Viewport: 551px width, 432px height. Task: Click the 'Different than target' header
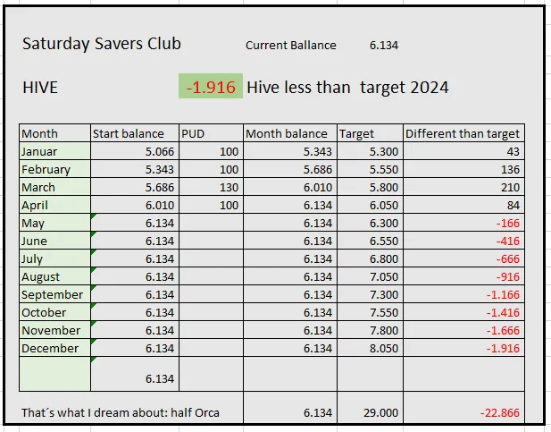(x=463, y=133)
